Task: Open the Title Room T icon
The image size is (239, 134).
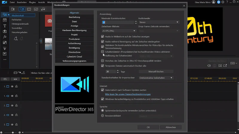Action: click(5, 26)
